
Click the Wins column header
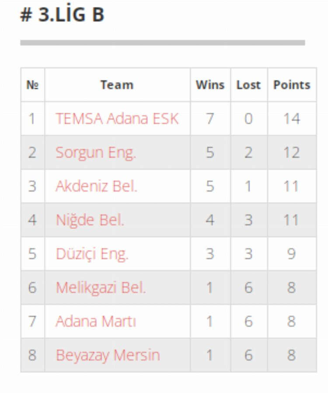pos(210,85)
